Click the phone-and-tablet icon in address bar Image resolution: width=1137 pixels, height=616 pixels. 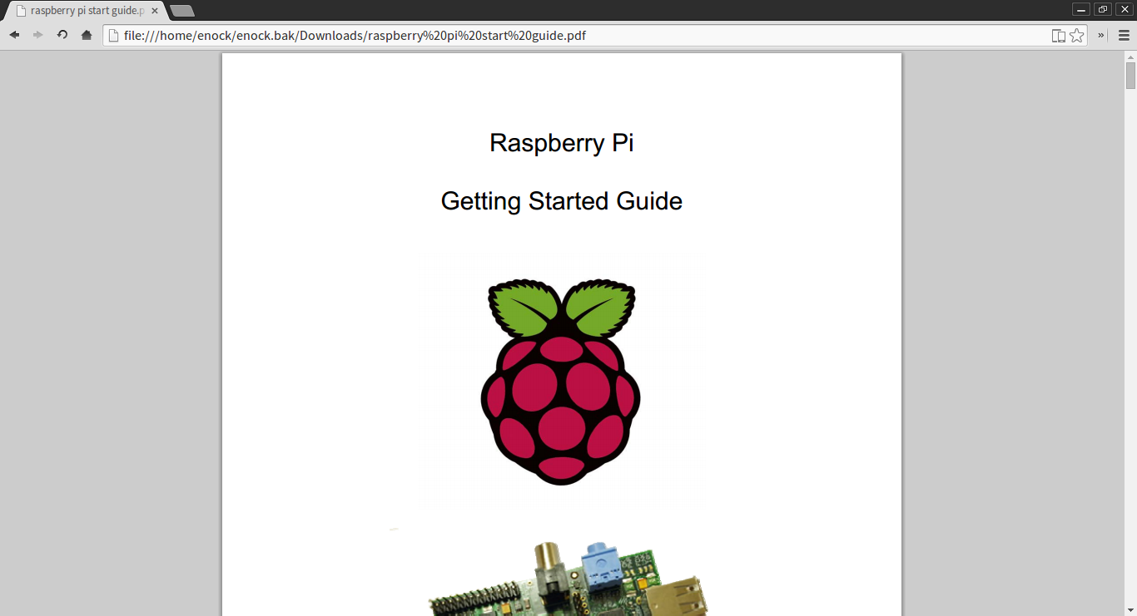point(1058,35)
